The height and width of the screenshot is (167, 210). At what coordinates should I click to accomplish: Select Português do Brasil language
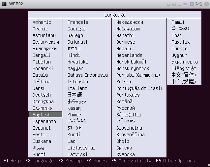point(139,88)
